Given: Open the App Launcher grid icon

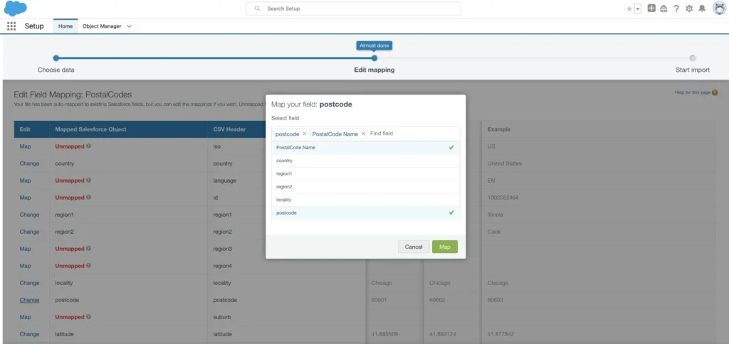Looking at the screenshot, I should click(x=11, y=26).
